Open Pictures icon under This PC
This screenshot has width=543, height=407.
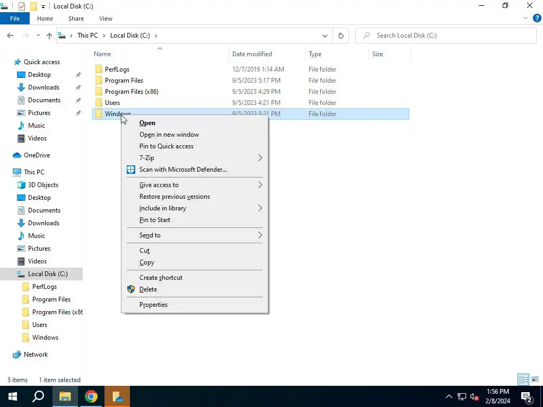pos(21,249)
